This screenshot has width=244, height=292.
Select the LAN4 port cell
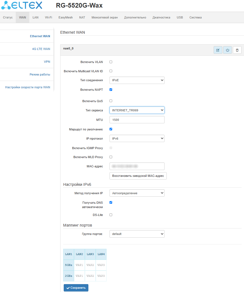(101, 254)
